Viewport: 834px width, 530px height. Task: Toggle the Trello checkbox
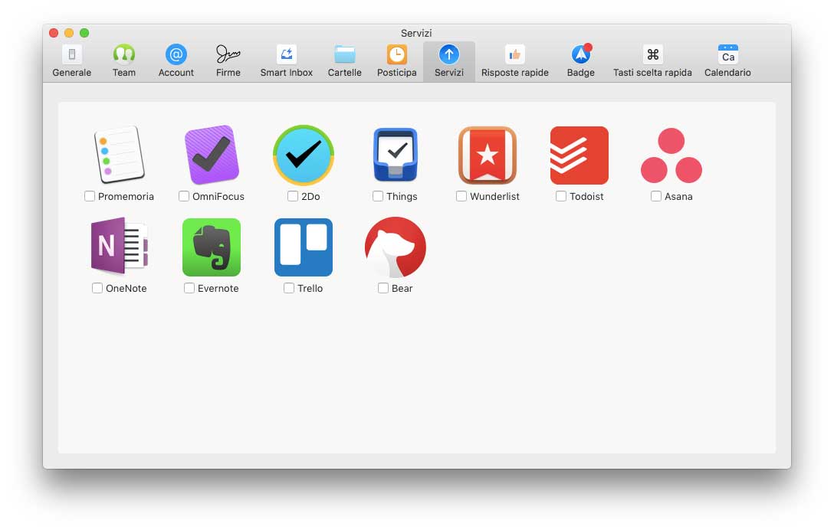click(289, 288)
